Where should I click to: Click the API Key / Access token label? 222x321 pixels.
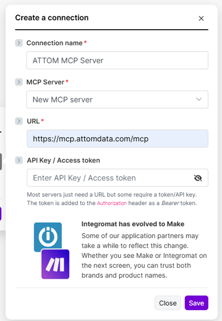pos(63,160)
